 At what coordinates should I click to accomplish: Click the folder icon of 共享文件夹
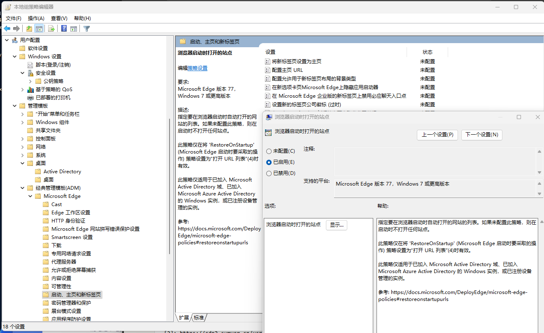pos(30,131)
